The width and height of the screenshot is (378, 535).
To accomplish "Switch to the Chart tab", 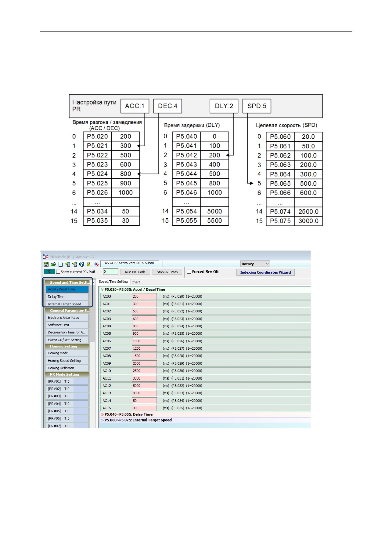I will point(136,282).
